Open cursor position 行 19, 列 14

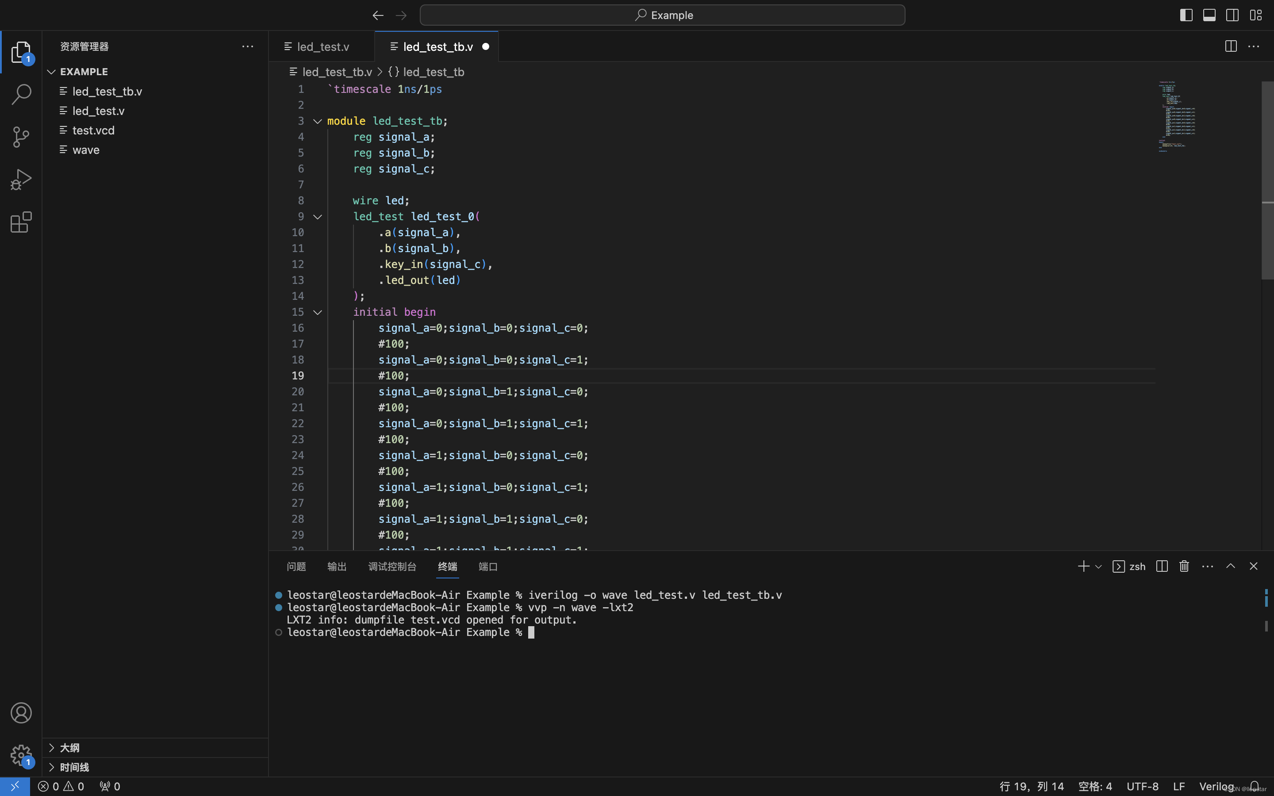(1031, 787)
